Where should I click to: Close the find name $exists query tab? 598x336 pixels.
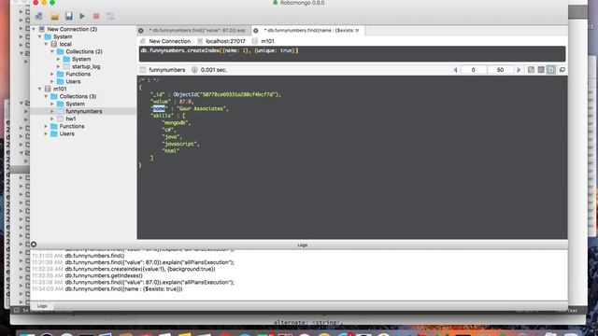coord(256,31)
